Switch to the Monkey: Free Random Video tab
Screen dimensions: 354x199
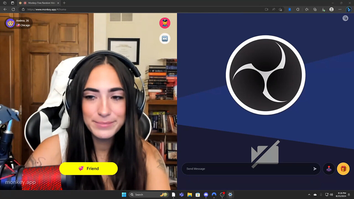[x=39, y=3]
